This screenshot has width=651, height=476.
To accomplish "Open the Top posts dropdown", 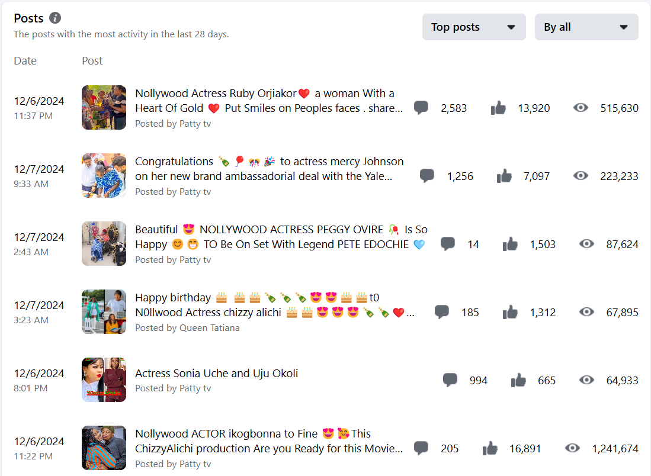I will click(x=474, y=27).
